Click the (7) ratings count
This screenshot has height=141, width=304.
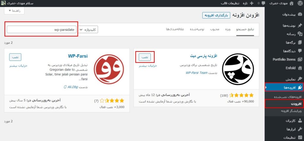pyautogui.click(x=96, y=101)
